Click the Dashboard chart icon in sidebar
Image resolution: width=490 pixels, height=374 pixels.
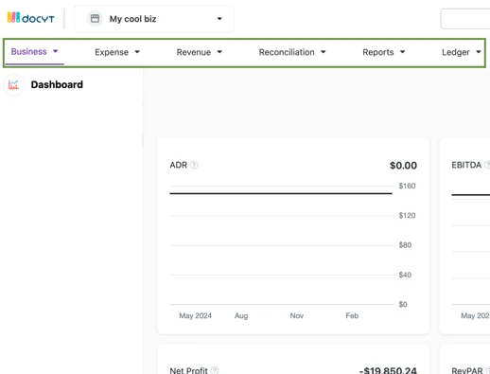(x=13, y=84)
